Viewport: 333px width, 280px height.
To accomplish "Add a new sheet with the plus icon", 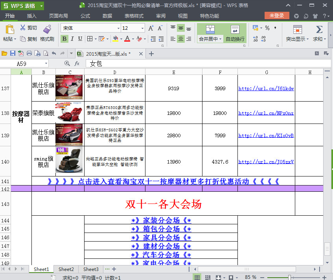I will (x=114, y=269).
